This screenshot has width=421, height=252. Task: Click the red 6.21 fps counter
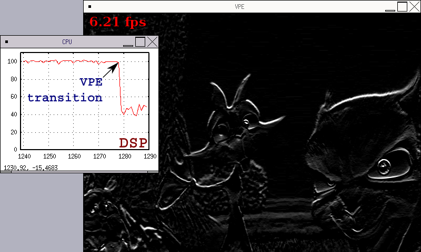pos(117,22)
